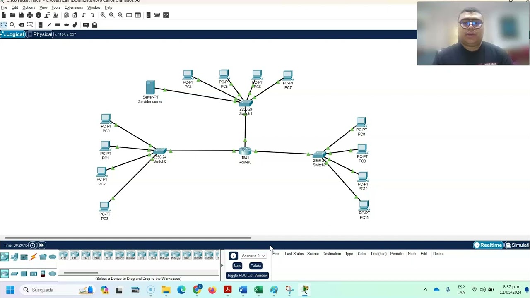Click the Last Status column header
Viewport: 530px width, 298px height.
coord(294,254)
